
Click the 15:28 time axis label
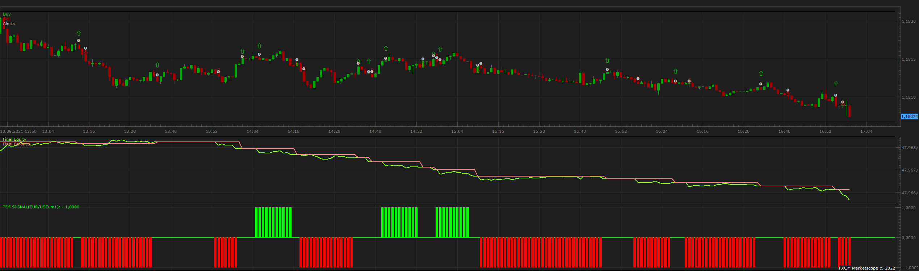click(539, 131)
